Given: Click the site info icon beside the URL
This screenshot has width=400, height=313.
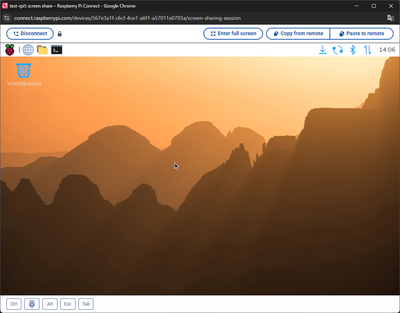Looking at the screenshot, I should pos(7,18).
